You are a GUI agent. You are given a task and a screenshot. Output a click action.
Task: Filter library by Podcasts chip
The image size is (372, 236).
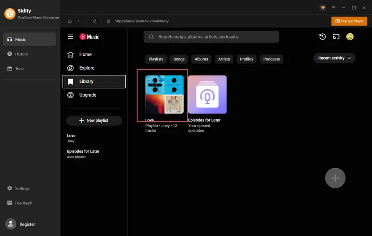[272, 59]
